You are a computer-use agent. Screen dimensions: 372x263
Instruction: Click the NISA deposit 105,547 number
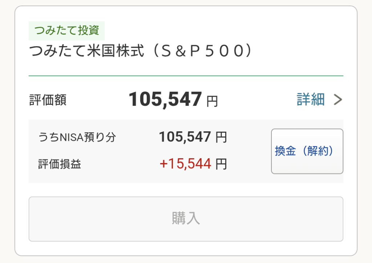pos(185,137)
